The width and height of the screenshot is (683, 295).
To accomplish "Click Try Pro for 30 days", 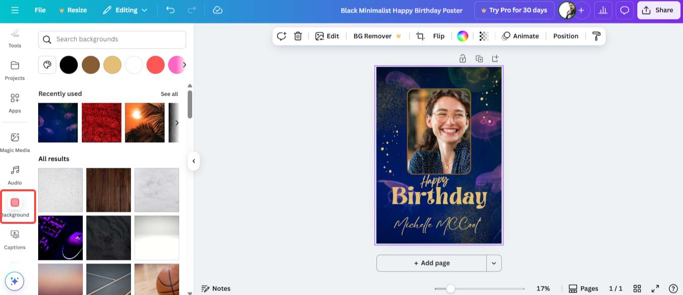I will [514, 10].
